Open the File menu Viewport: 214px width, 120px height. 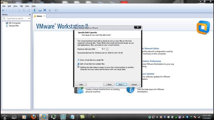pos(4,6)
